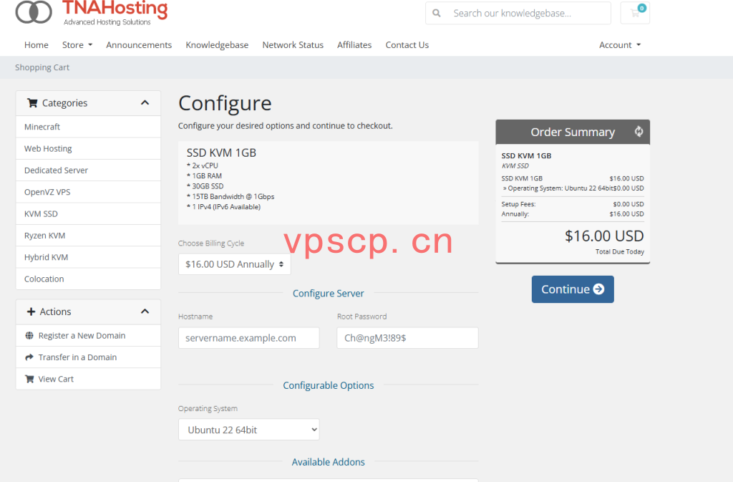Click the SSD KVM 1GB product heading
The width and height of the screenshot is (733, 482).
222,153
